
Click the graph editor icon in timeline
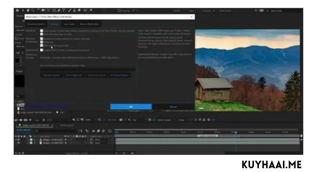[110, 131]
